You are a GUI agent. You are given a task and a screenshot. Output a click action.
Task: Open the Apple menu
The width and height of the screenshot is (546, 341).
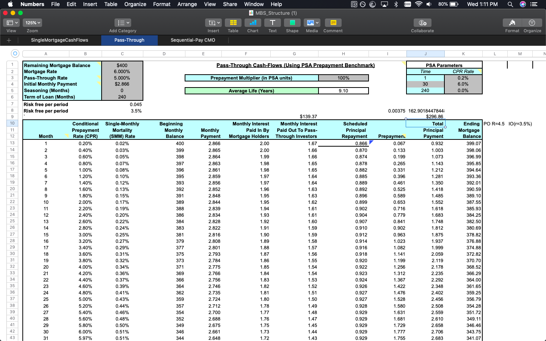pos(10,4)
